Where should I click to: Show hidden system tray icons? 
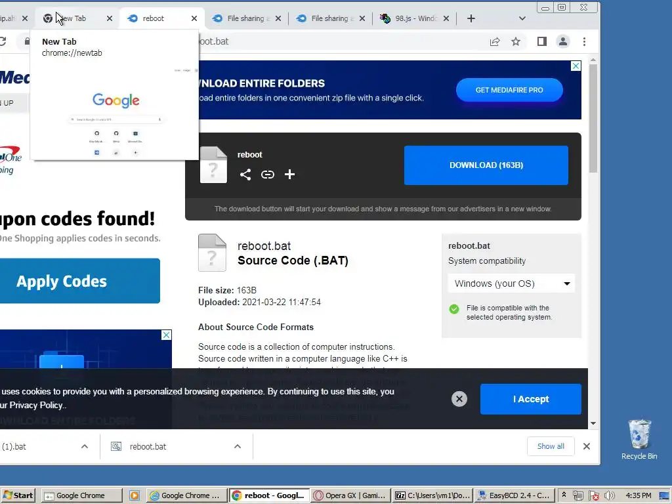564,495
